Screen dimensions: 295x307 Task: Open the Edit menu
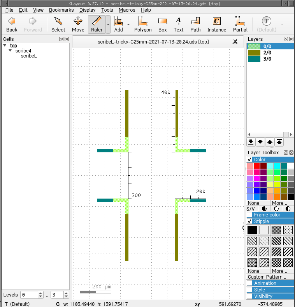23,10
